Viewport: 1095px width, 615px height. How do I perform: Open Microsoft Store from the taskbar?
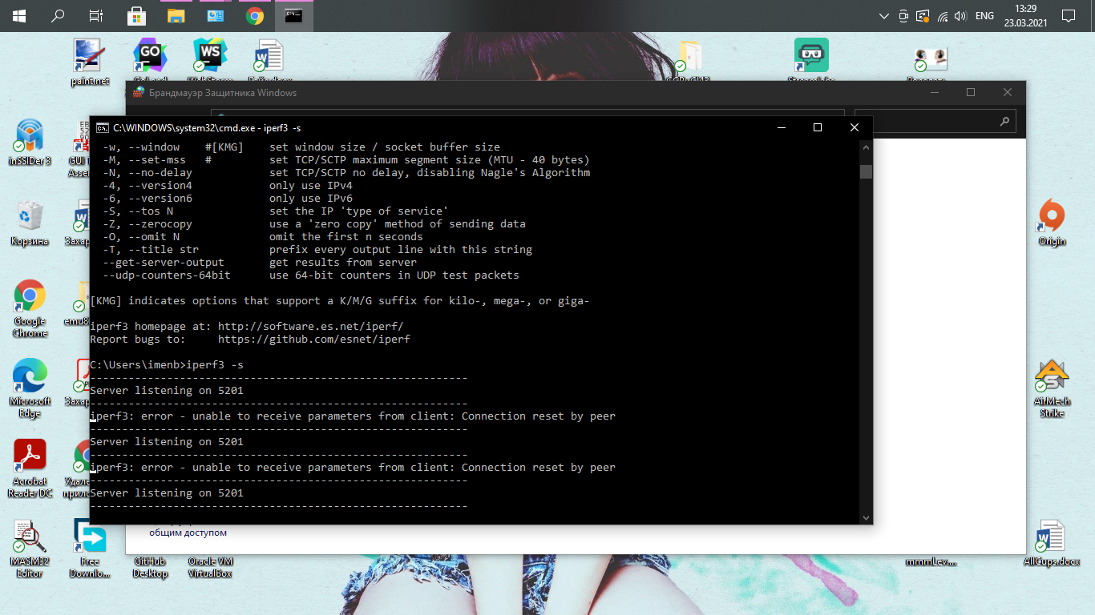(136, 16)
